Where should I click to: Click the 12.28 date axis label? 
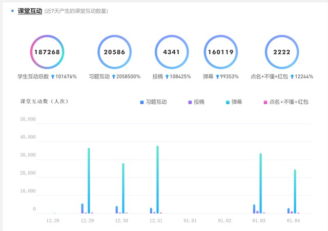click(x=53, y=221)
